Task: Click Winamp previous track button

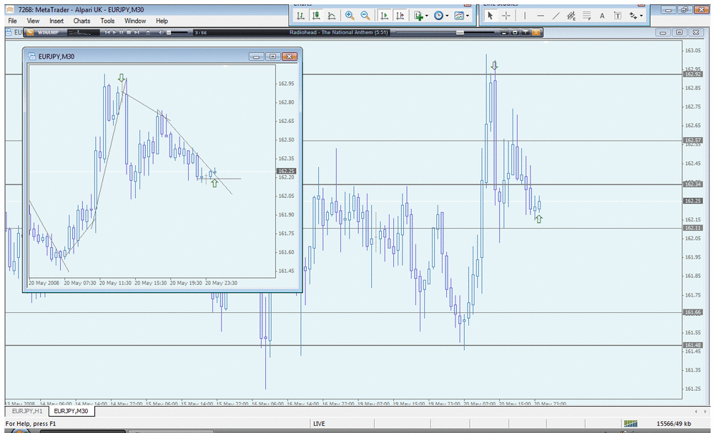Action: pyautogui.click(x=107, y=32)
